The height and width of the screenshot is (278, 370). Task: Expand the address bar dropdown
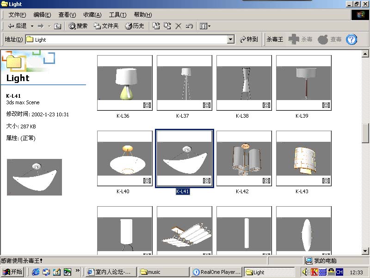pyautogui.click(x=231, y=40)
